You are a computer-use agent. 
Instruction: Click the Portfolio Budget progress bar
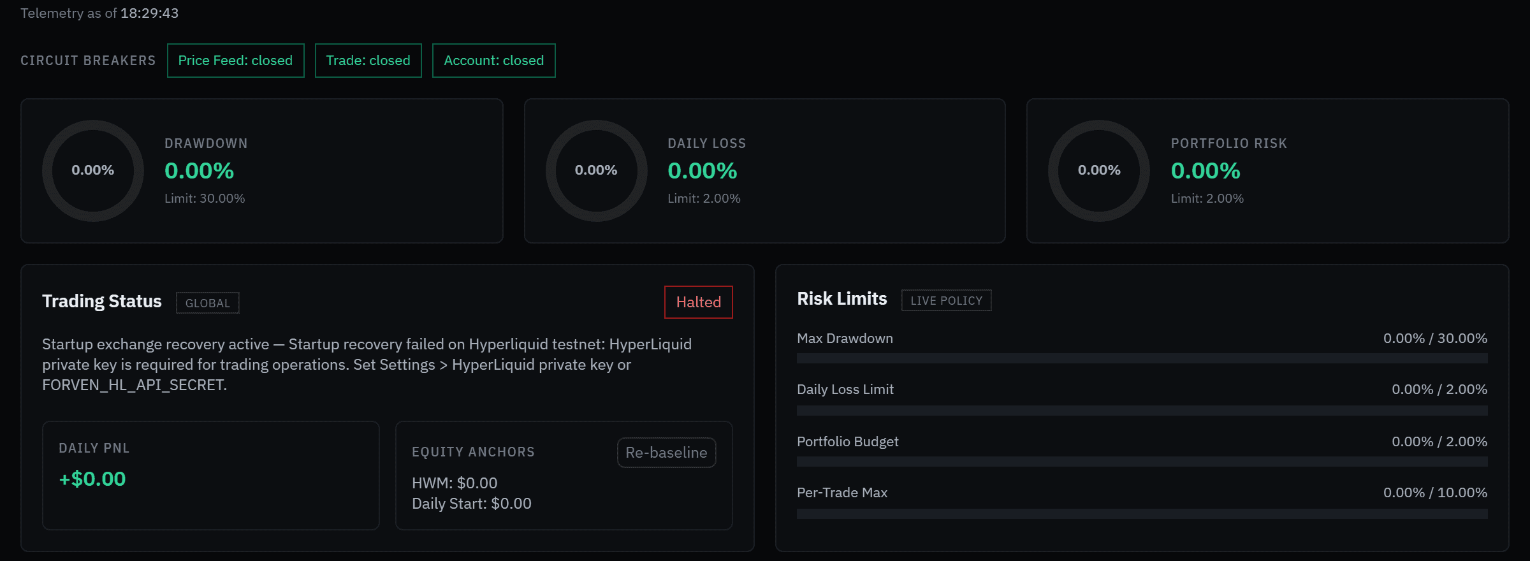point(1142,462)
